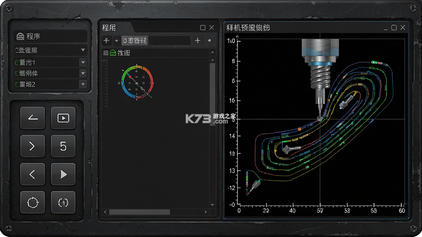Click y-axis label 10 in preview
Screen dimensions: 422x237
pyautogui.click(x=231, y=41)
